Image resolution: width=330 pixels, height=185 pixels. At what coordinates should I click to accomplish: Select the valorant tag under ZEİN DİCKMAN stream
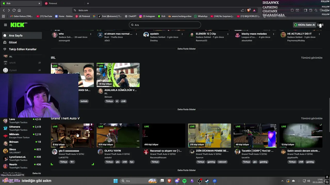click(x=222, y=162)
